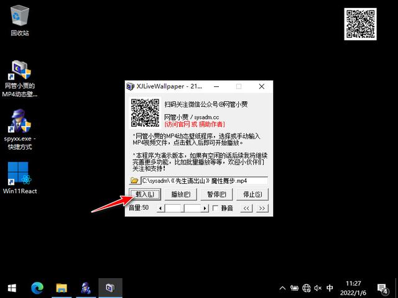The image size is (398, 298).
Task: Click the QR code image in XJLiveWallpaper window
Action: (145, 113)
